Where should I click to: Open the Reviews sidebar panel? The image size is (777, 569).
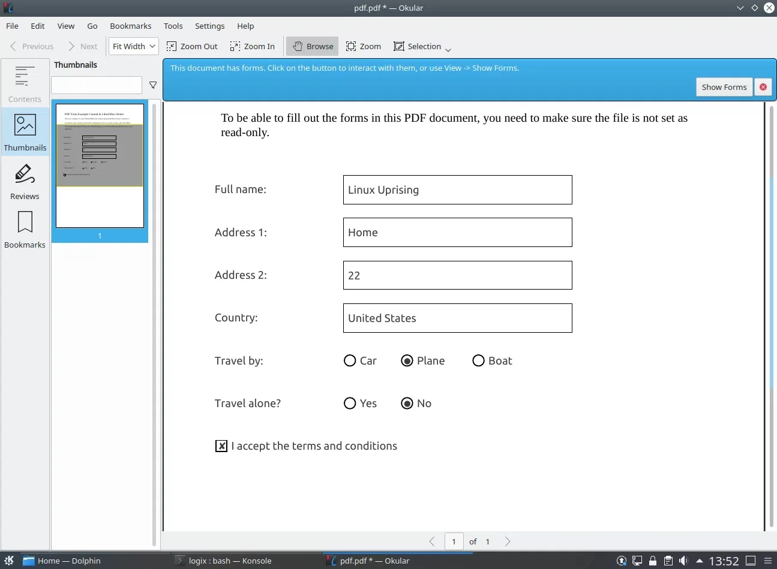coord(25,181)
